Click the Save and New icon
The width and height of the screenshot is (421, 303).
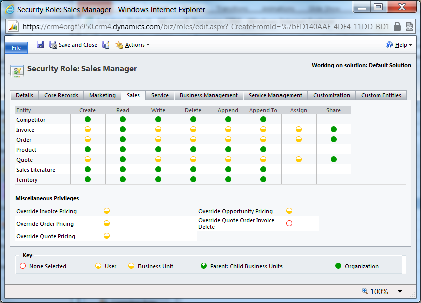pos(106,45)
